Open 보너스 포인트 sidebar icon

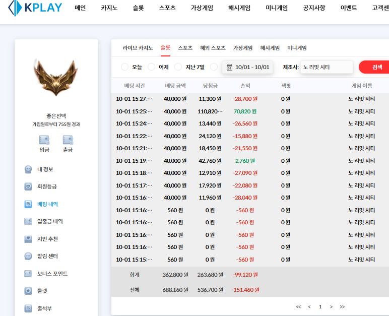coord(29,274)
